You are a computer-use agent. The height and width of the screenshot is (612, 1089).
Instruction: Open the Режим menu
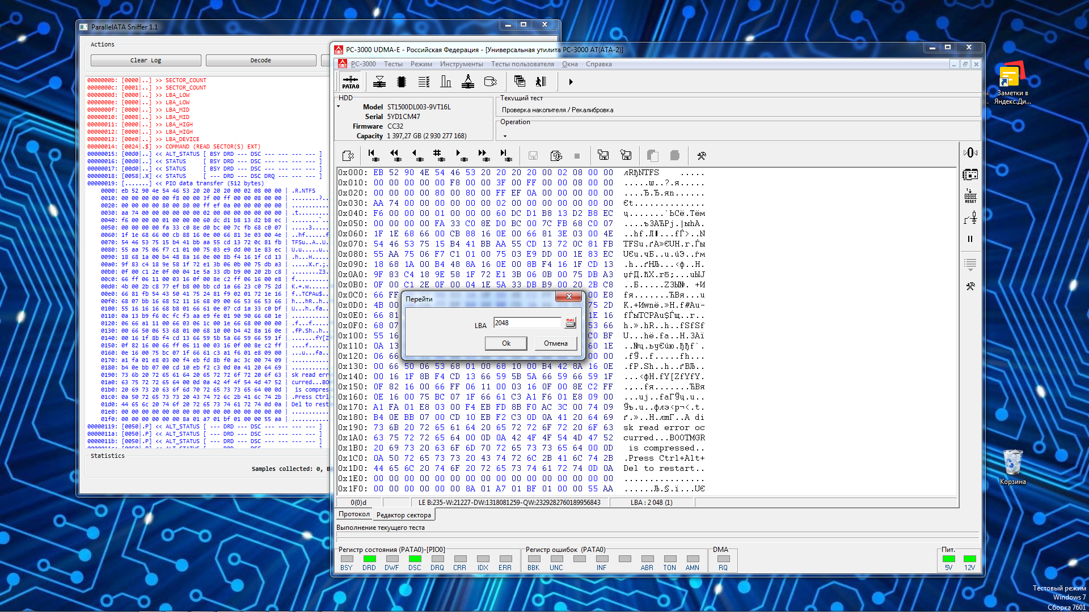coord(421,64)
